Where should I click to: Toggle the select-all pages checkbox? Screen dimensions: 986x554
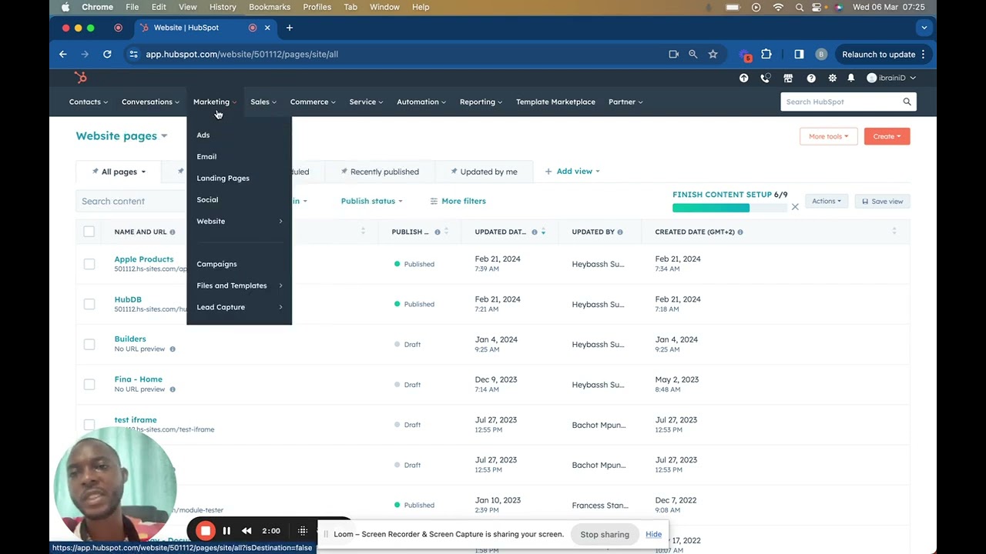[89, 232]
